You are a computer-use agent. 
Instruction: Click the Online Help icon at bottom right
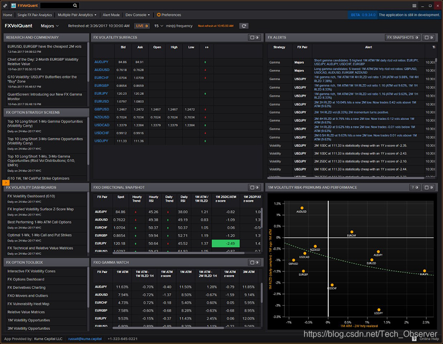click(x=415, y=339)
